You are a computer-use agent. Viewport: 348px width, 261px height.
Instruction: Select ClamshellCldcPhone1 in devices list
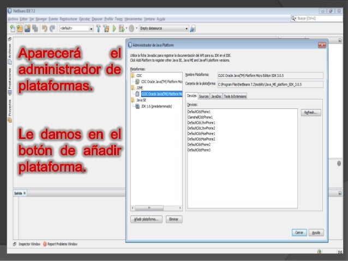click(200, 117)
